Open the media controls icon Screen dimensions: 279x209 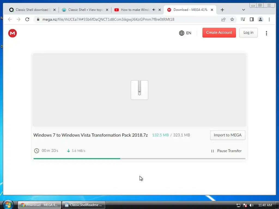(x=243, y=19)
